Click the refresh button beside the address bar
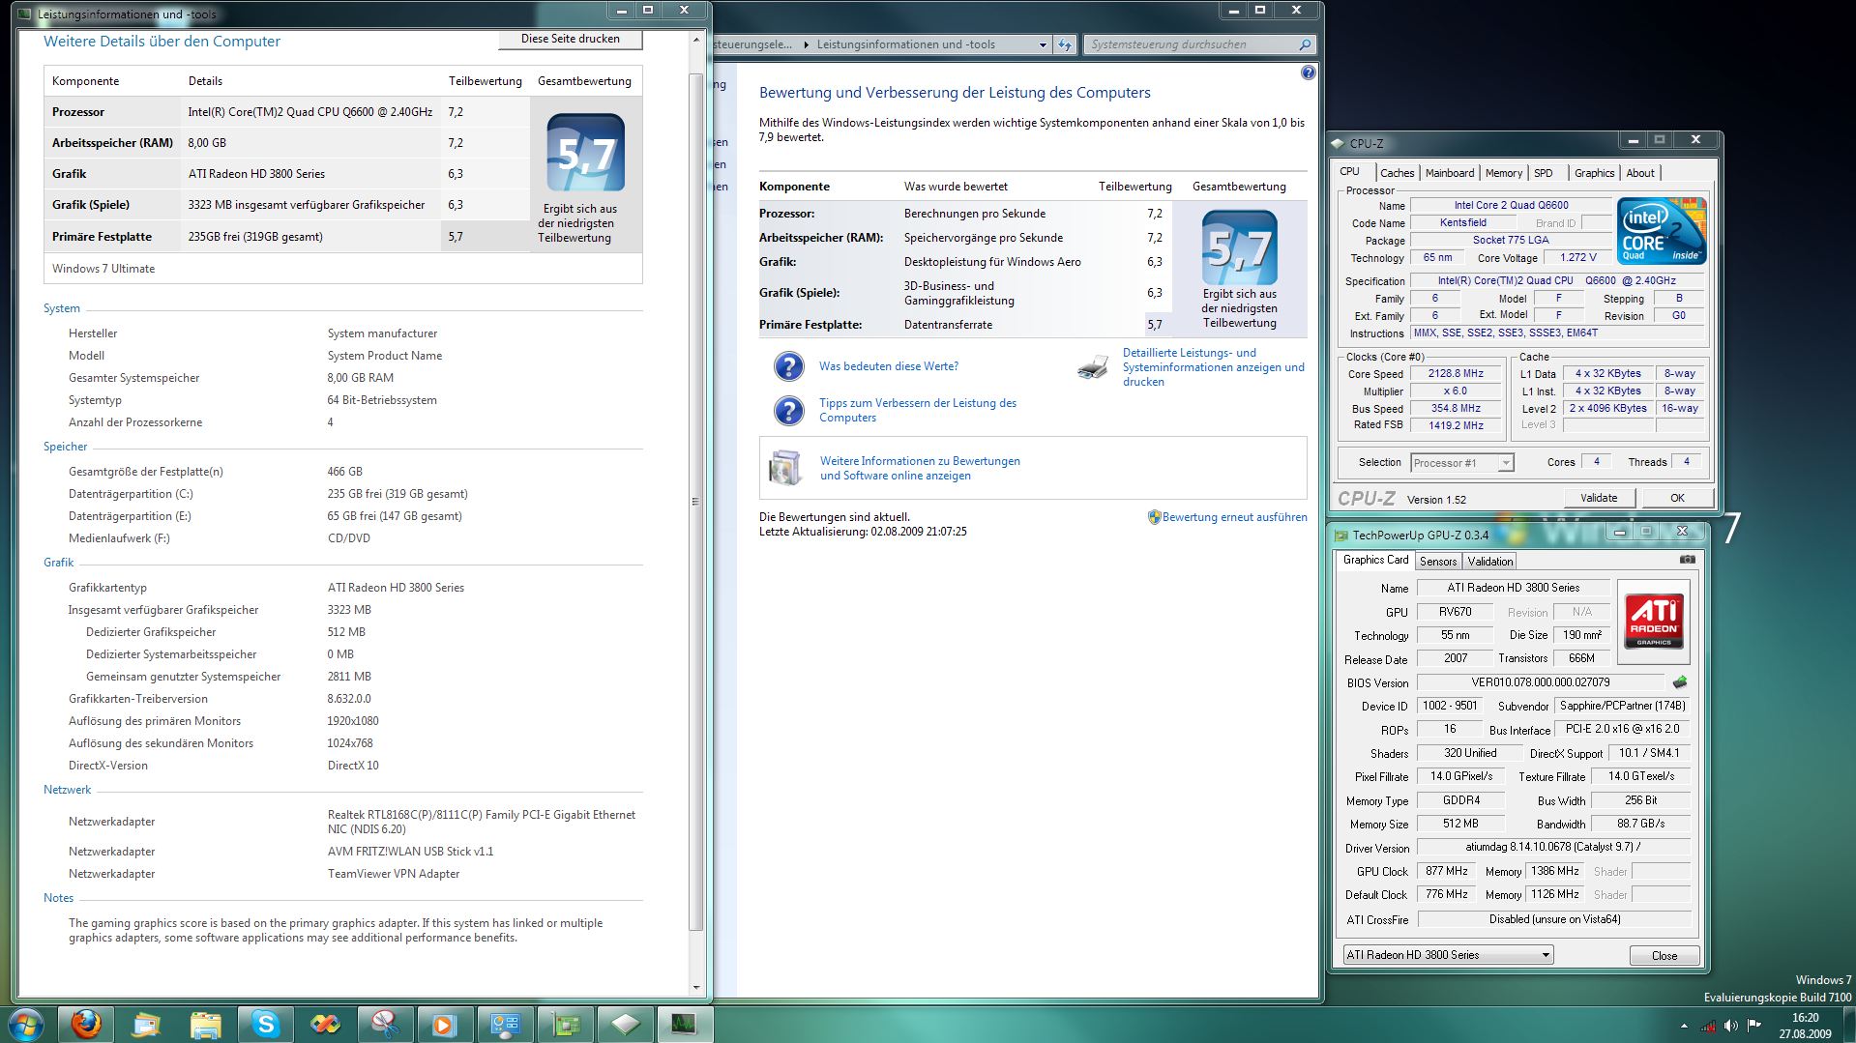This screenshot has height=1043, width=1856. click(1065, 44)
